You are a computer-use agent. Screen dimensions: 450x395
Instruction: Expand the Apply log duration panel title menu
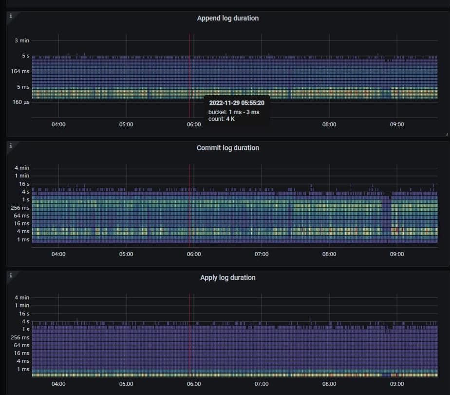click(x=227, y=277)
